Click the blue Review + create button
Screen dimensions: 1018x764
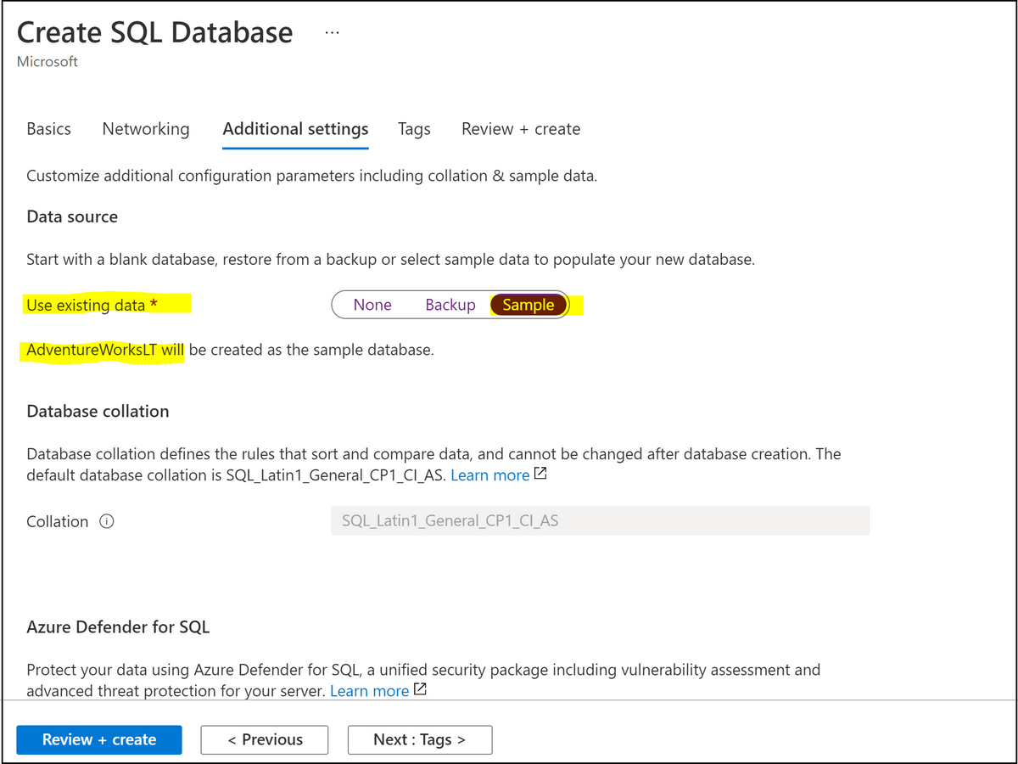coord(99,739)
